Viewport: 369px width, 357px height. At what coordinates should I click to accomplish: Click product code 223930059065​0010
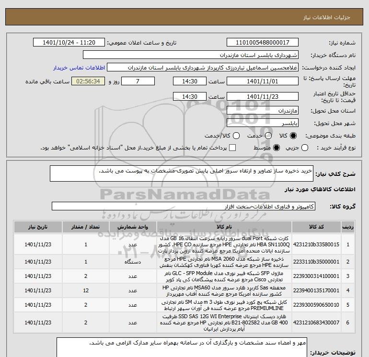(x=316, y=305)
